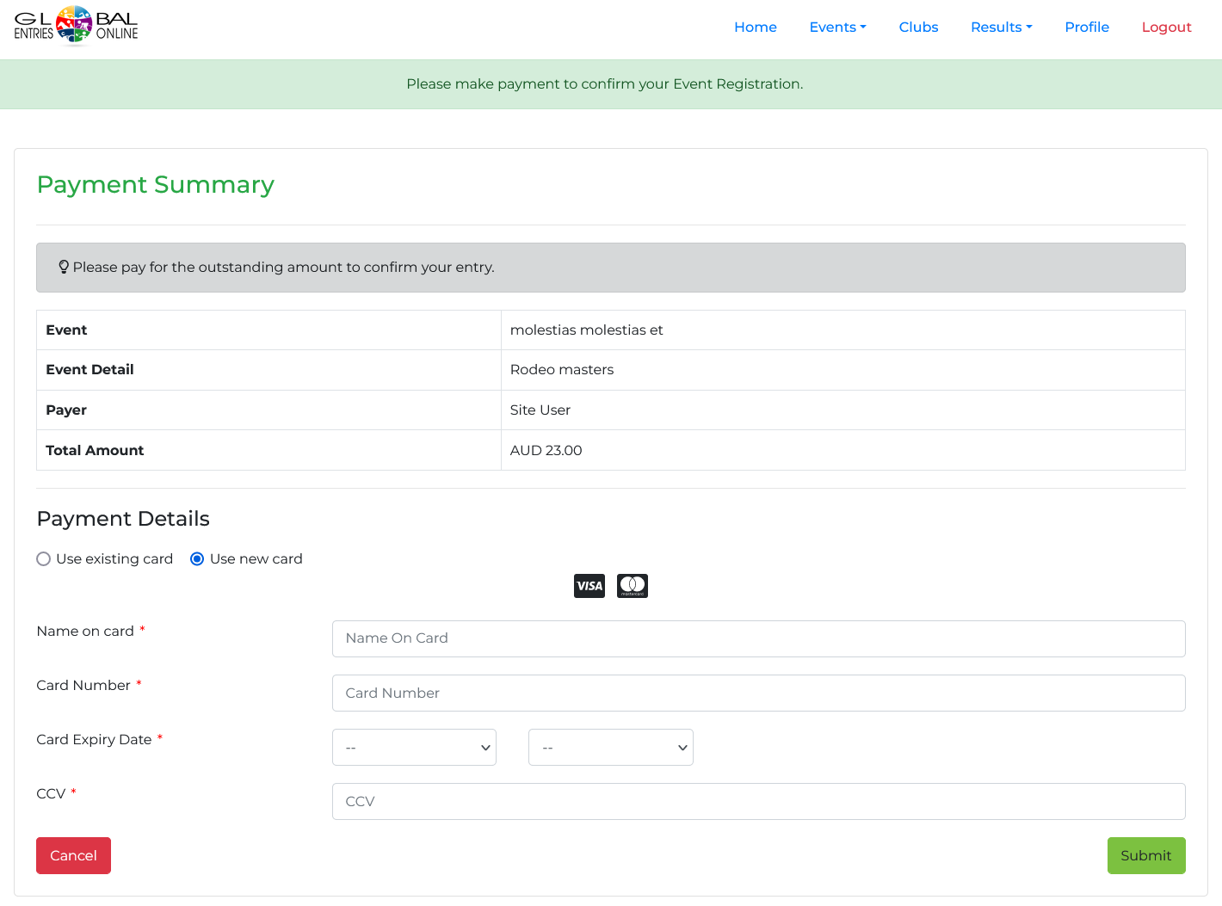Select the Use new card option
The width and height of the screenshot is (1222, 906).
[x=197, y=558]
